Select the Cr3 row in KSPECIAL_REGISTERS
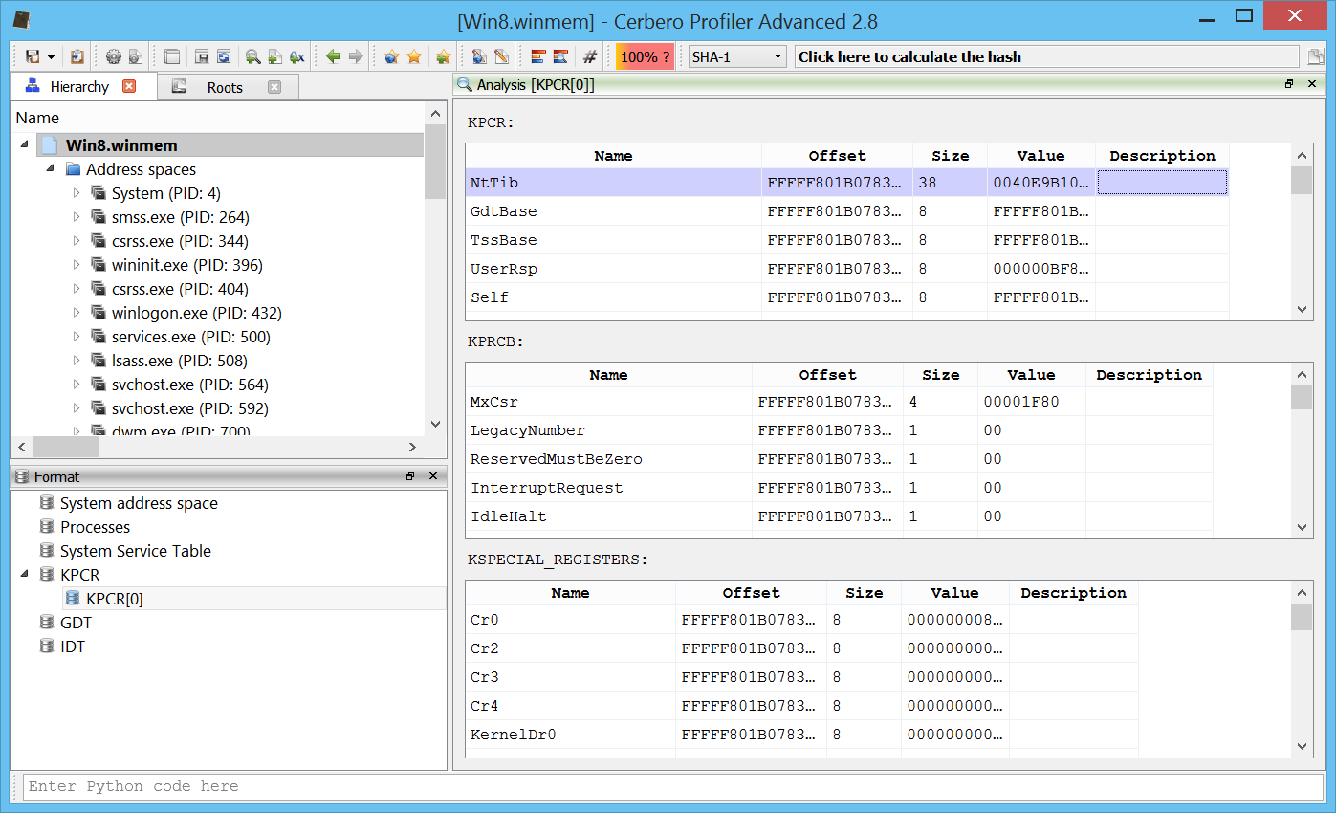 point(802,677)
